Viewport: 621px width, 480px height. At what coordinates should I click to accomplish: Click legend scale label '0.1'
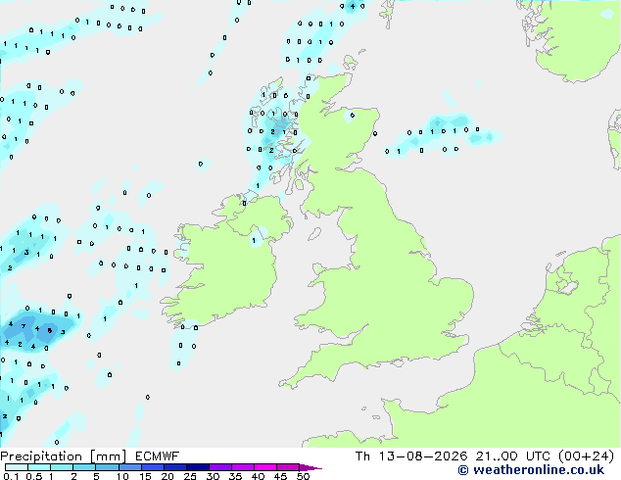[10, 476]
